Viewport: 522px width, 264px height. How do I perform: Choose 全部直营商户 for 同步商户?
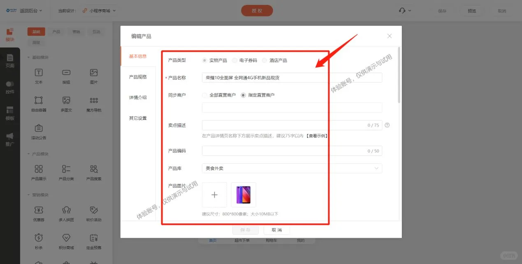pos(204,95)
